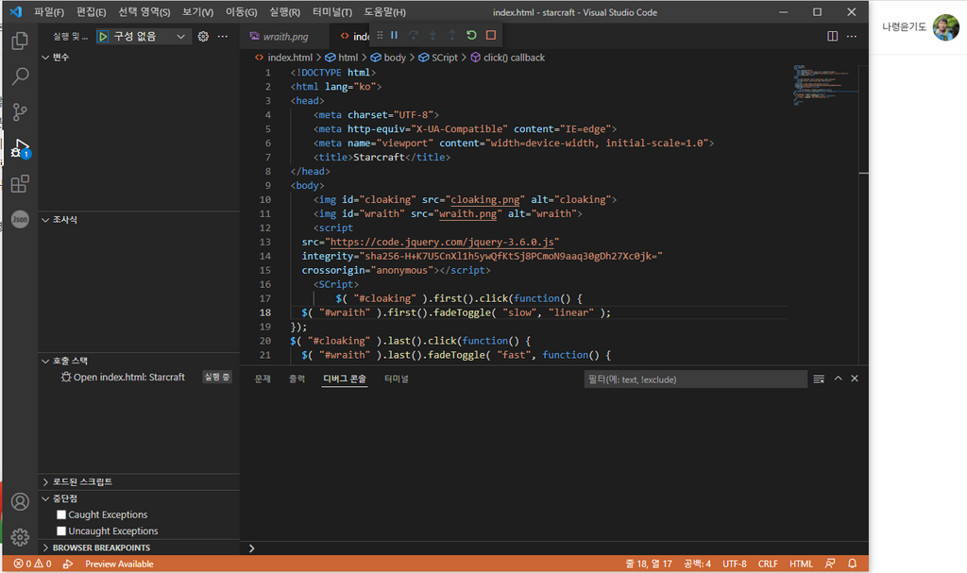
Task: Open the 도움말(H) menu
Action: point(385,12)
